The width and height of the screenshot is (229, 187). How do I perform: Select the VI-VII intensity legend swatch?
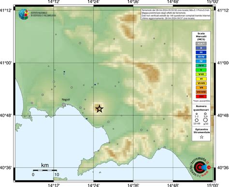(x=201, y=83)
